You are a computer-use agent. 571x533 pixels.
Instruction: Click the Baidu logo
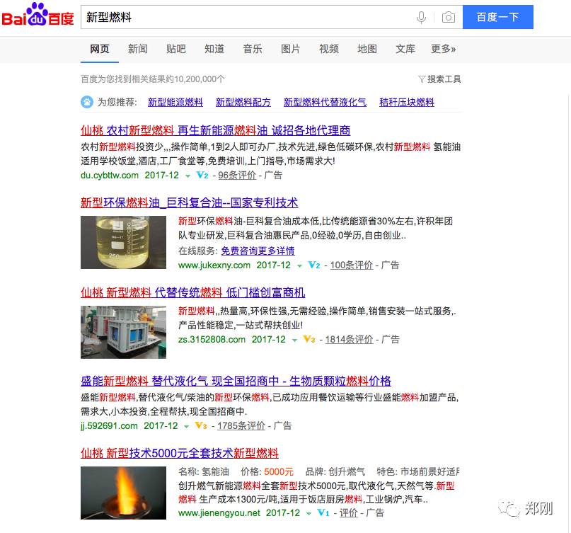(x=38, y=15)
